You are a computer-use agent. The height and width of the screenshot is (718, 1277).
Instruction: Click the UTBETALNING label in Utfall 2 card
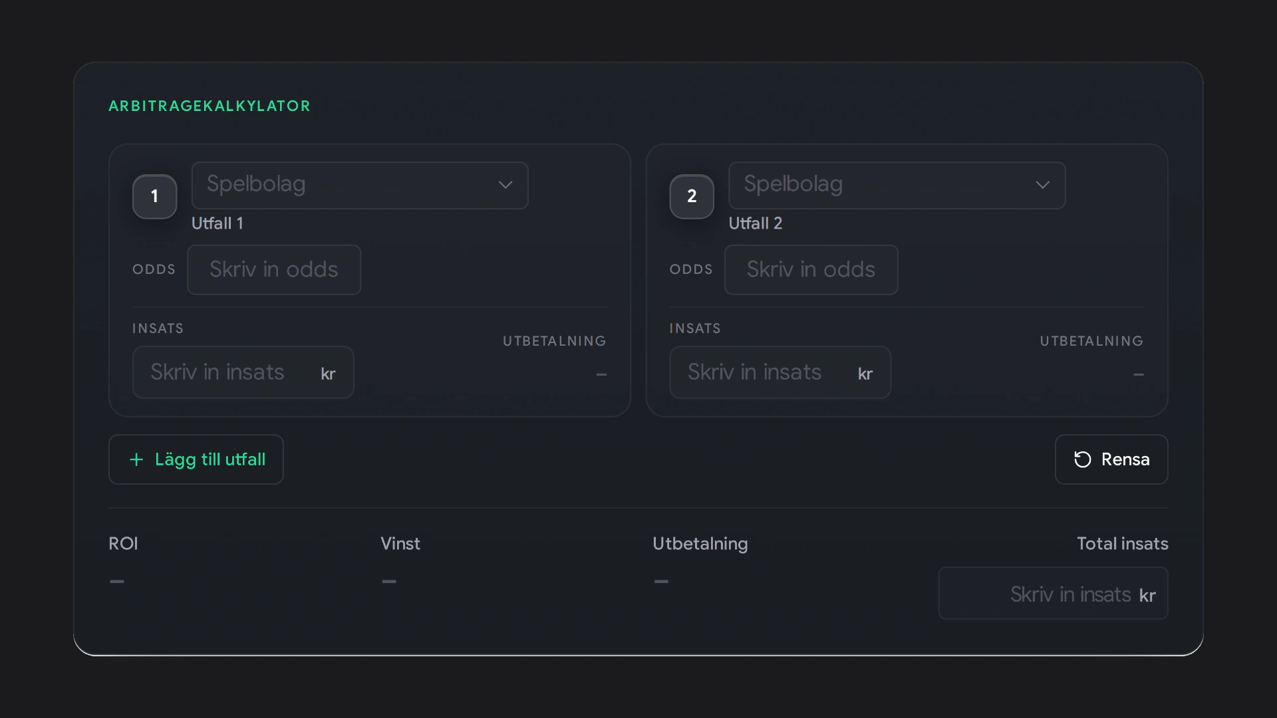coord(1091,341)
